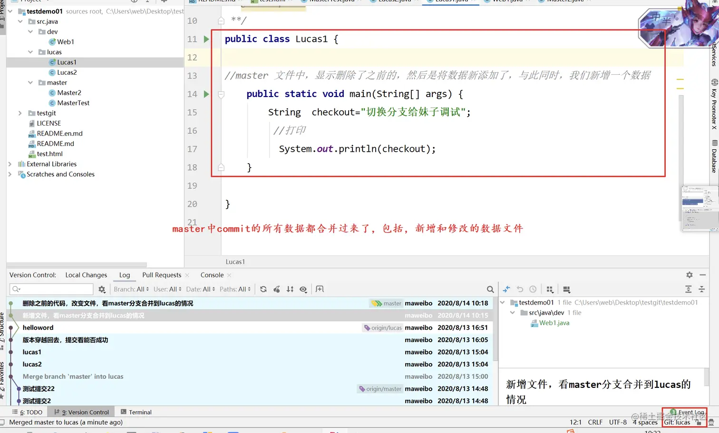Run main method from line 14 gutter
The height and width of the screenshot is (433, 719).
click(206, 94)
